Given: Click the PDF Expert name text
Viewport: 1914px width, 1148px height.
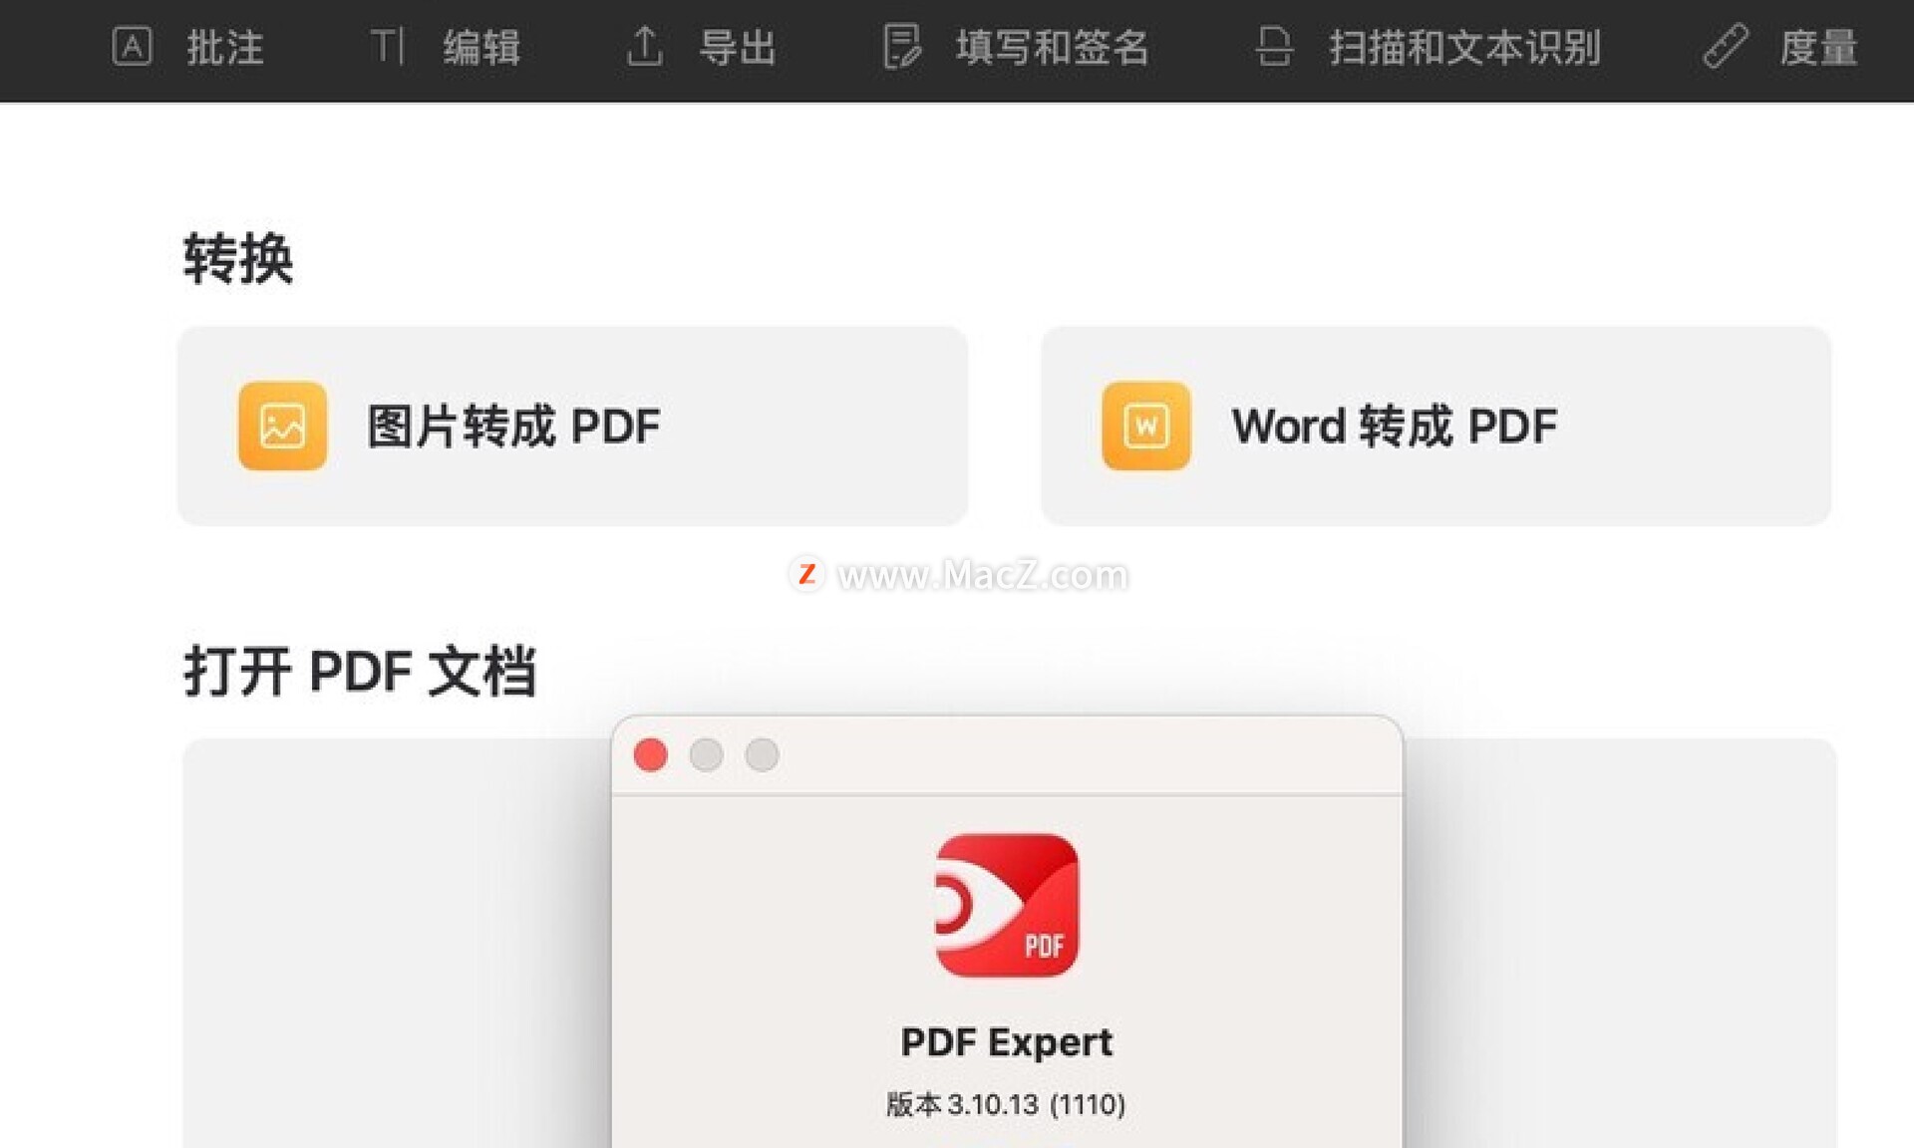Looking at the screenshot, I should [1007, 1042].
